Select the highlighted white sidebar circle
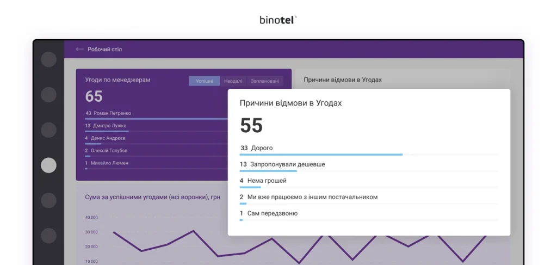Screen dimensions: 557x265 [48, 165]
